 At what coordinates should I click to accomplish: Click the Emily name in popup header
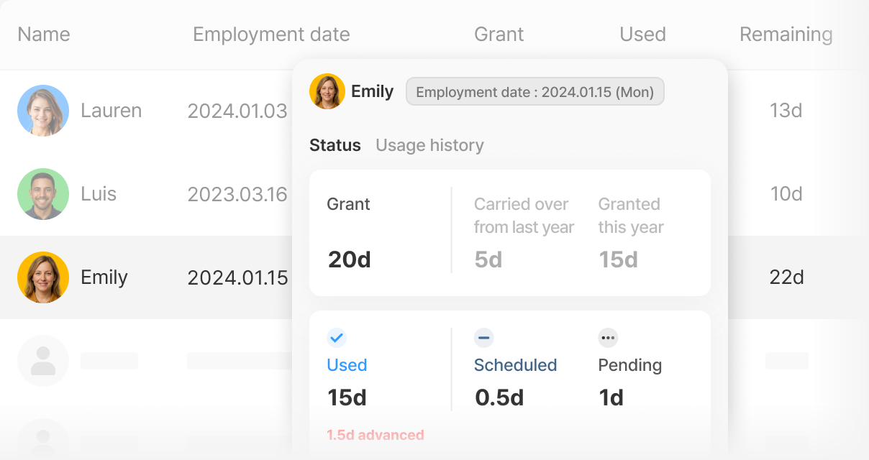point(373,91)
